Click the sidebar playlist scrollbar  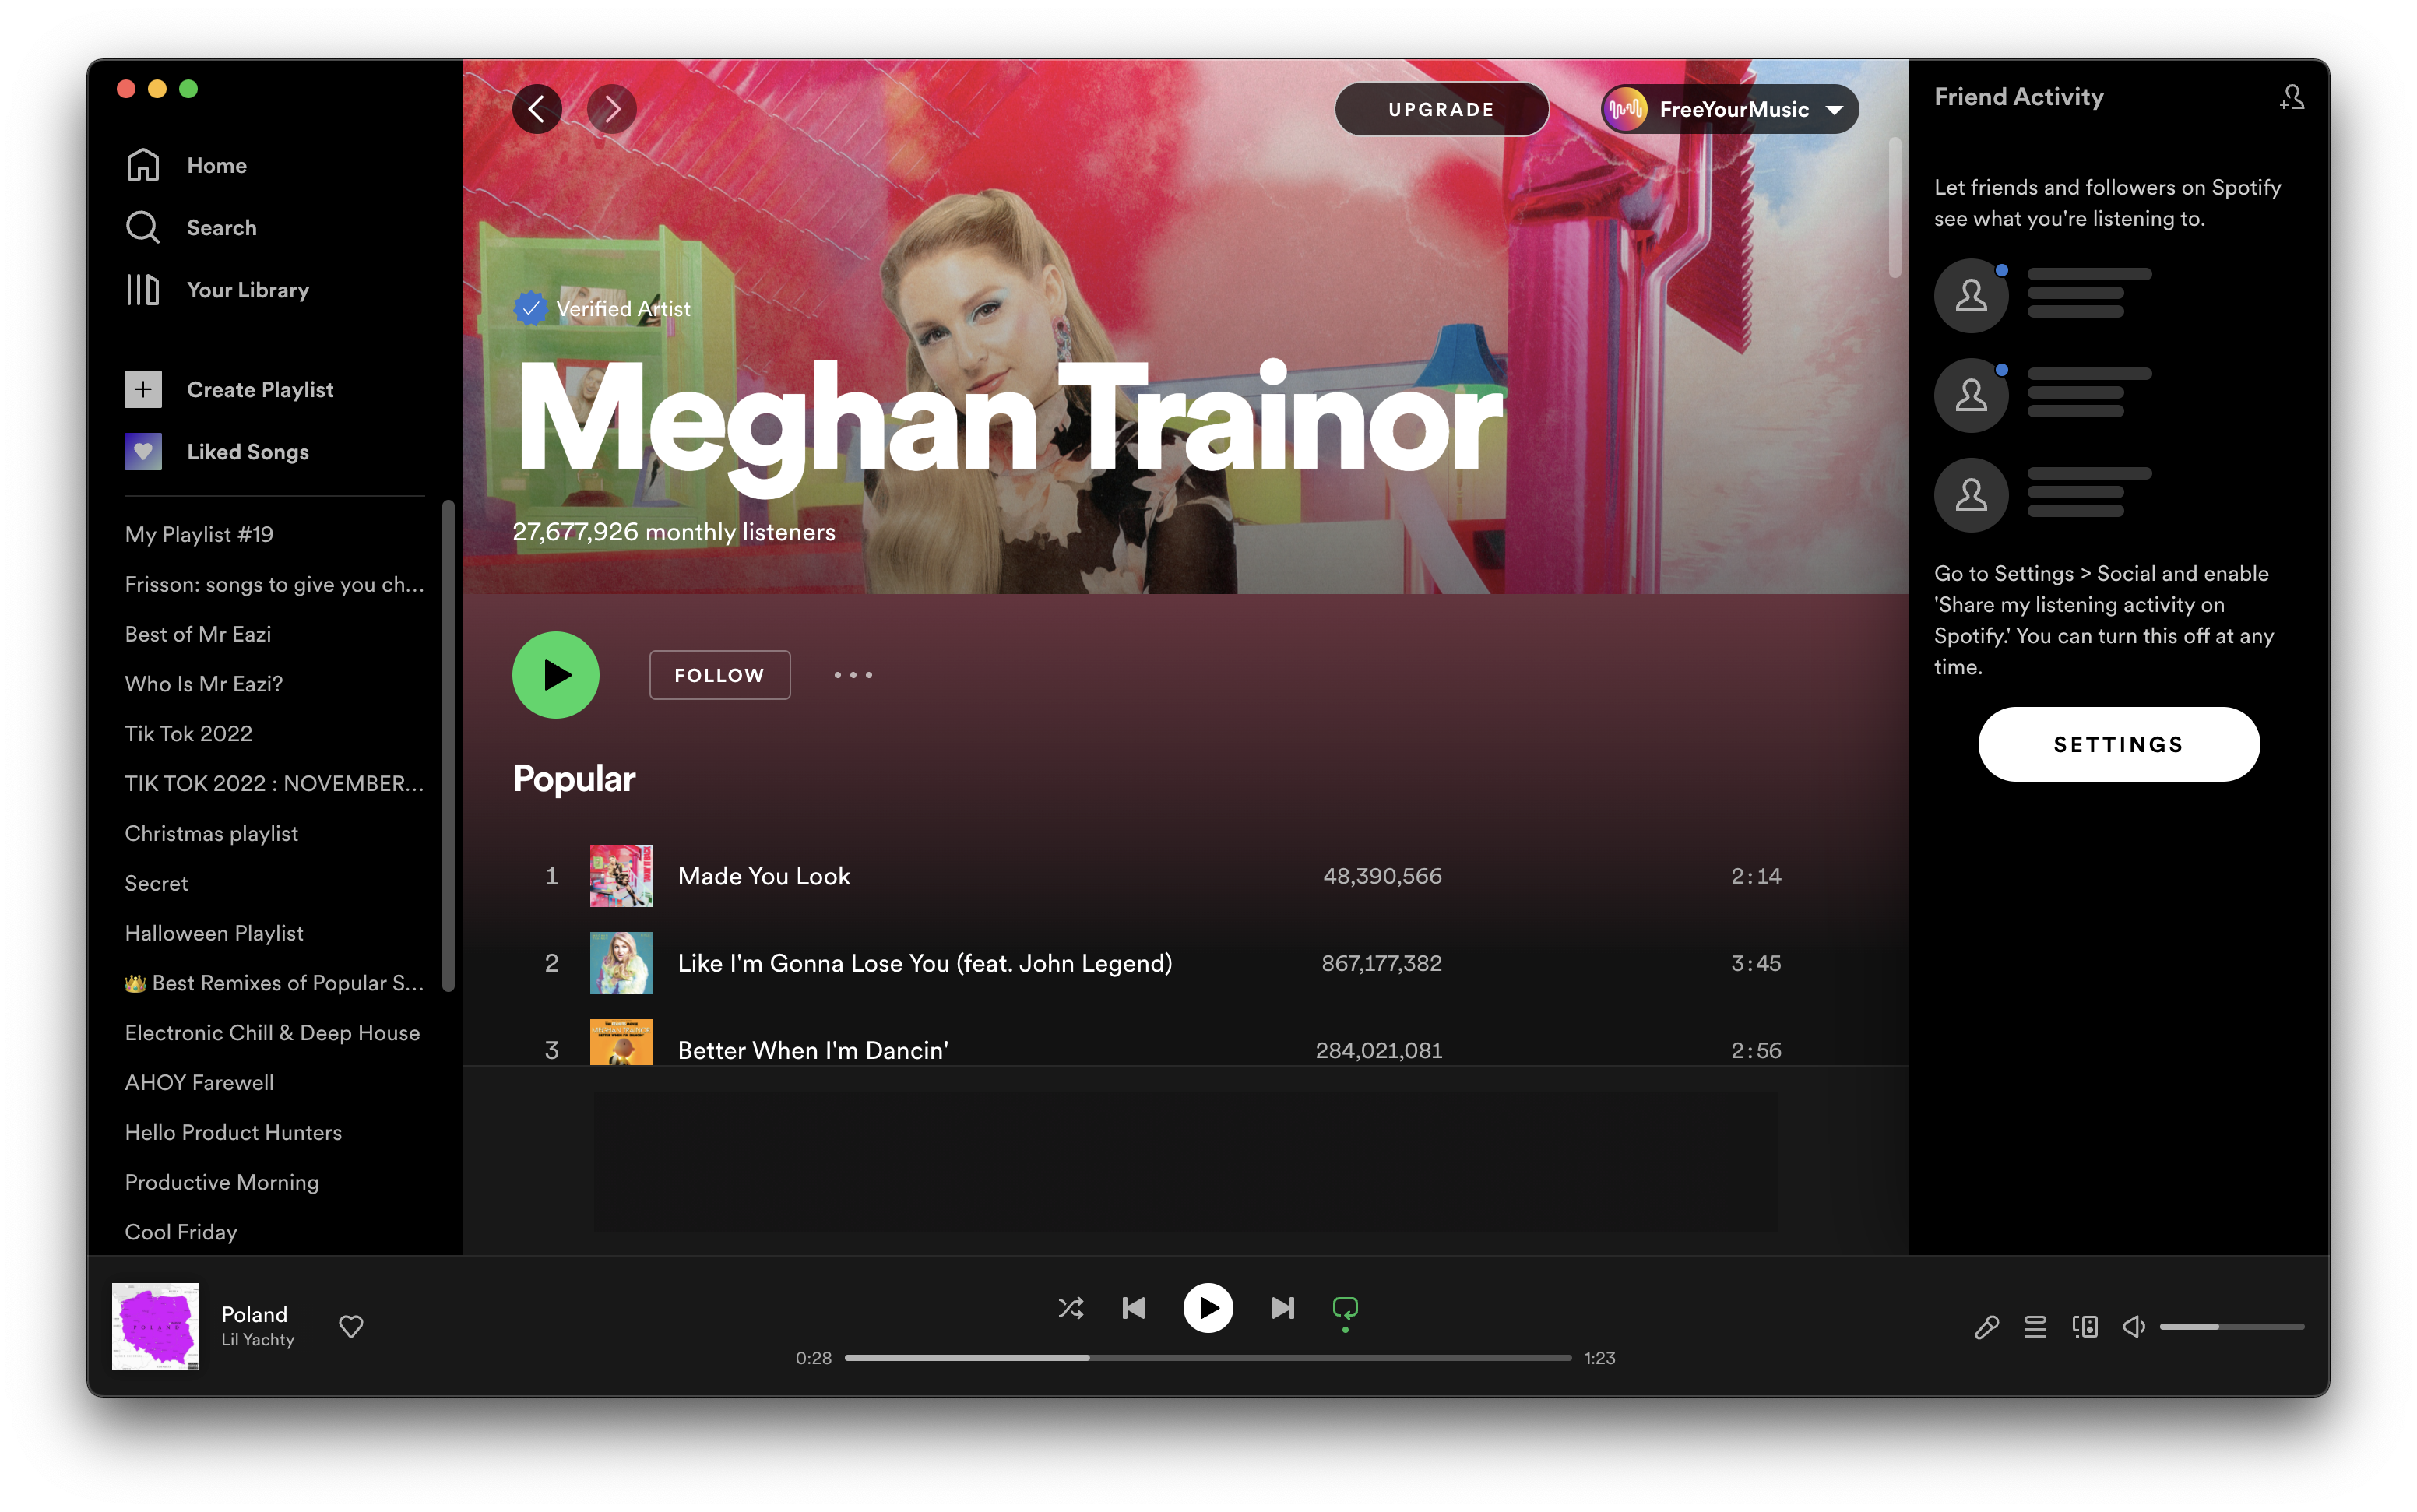click(448, 745)
